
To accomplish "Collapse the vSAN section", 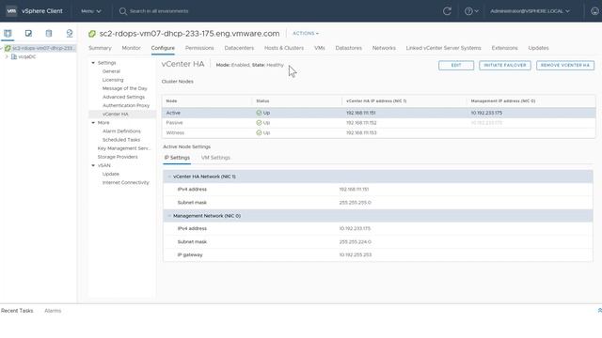I will point(93,165).
